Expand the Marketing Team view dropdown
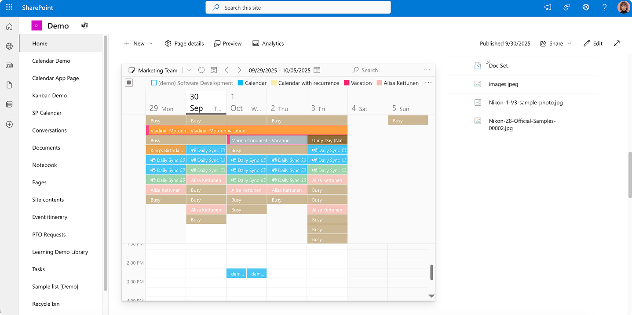Viewport: 632px width, 315px height. pos(189,70)
